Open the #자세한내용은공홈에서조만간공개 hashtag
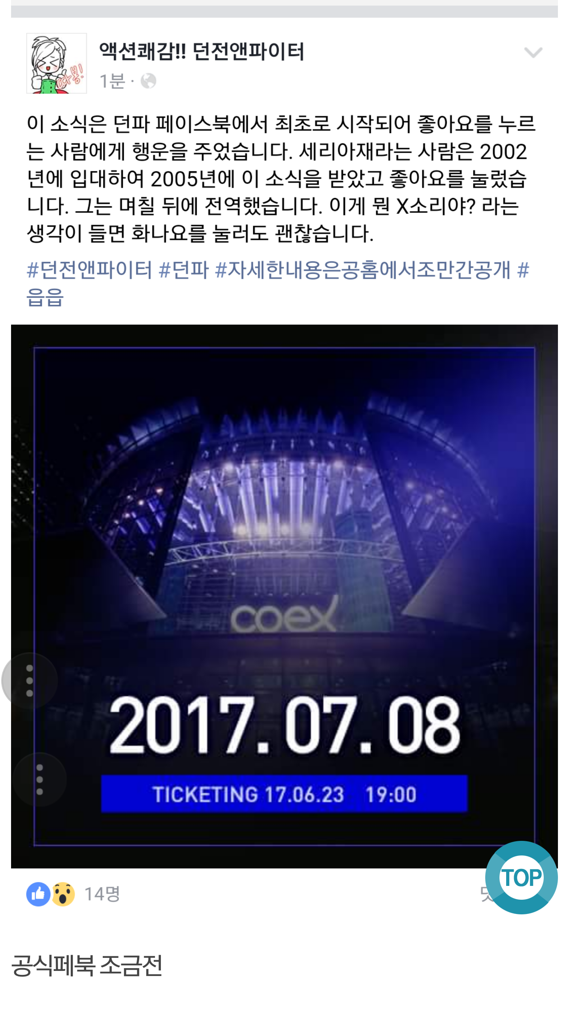Viewport: 569px width, 1012px height. pyautogui.click(x=363, y=270)
